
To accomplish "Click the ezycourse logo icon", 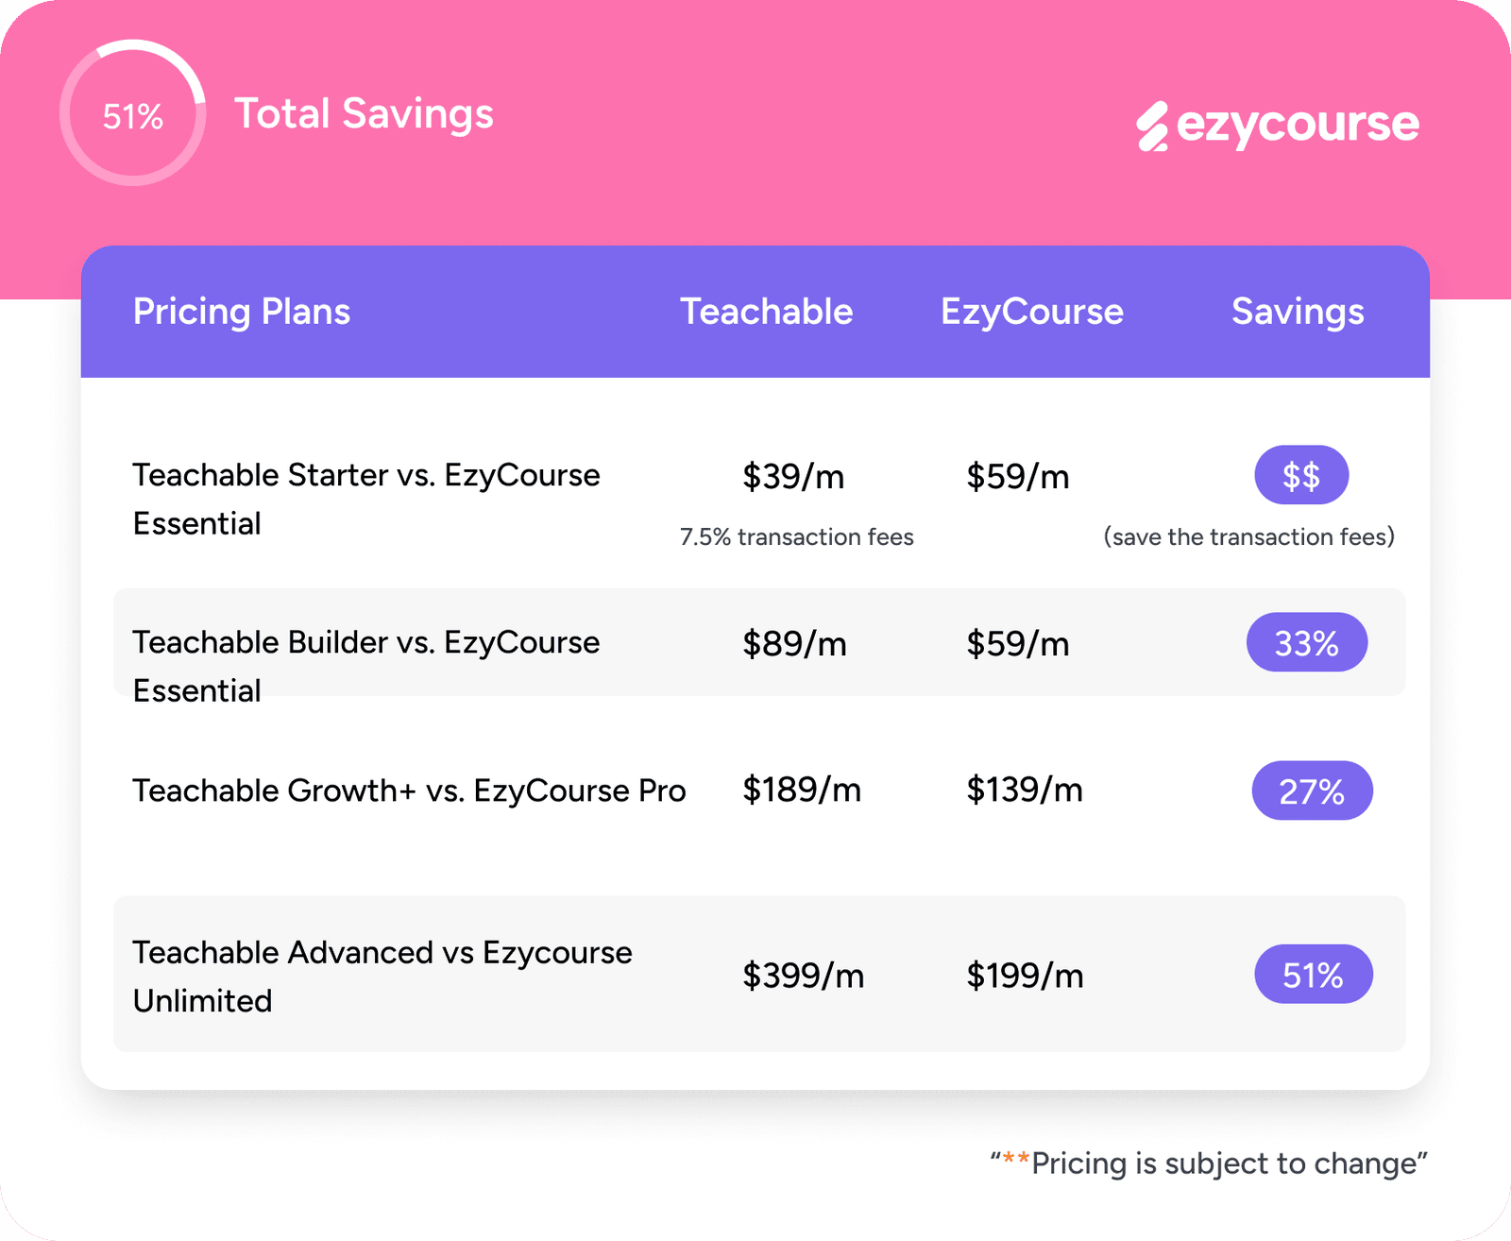I will pos(1153,127).
